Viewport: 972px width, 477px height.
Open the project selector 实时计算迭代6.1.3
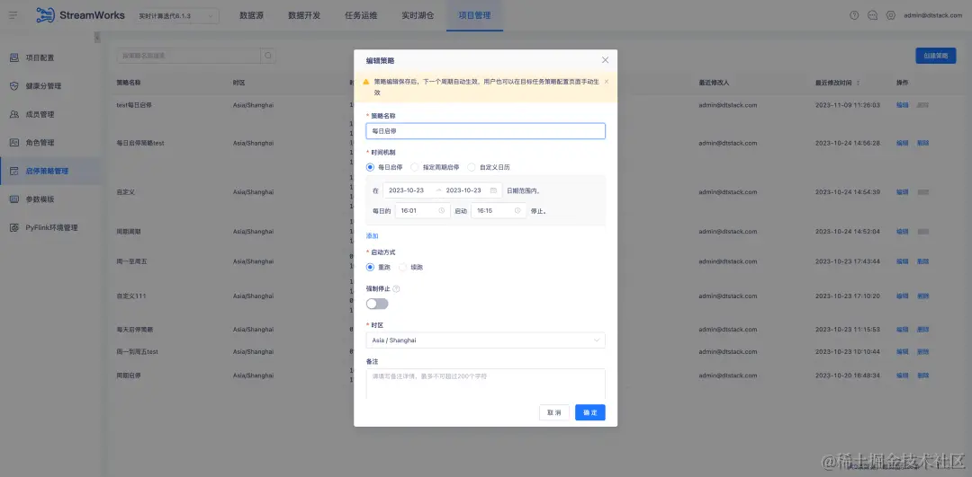(177, 15)
